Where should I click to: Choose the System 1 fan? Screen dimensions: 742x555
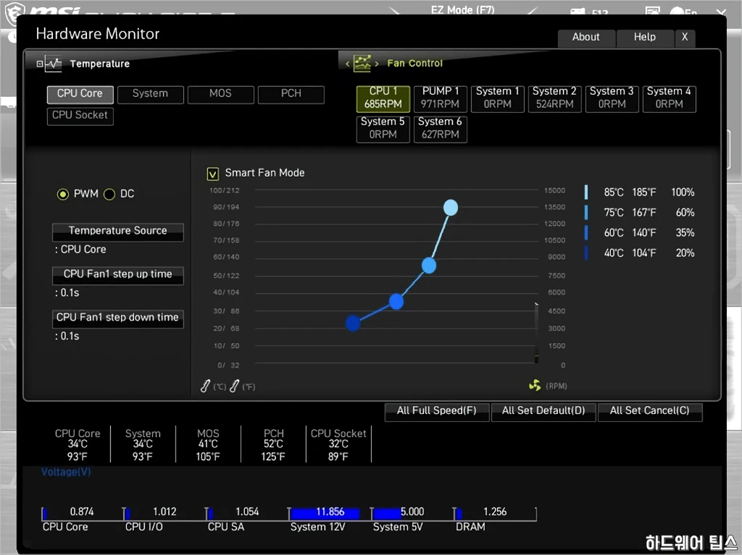(x=497, y=98)
